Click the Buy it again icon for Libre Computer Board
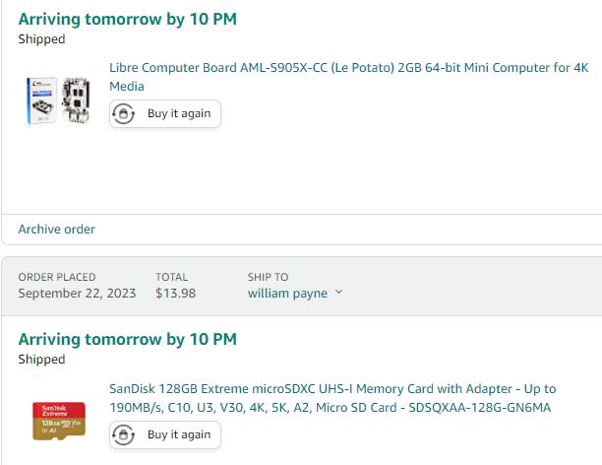 tap(123, 114)
